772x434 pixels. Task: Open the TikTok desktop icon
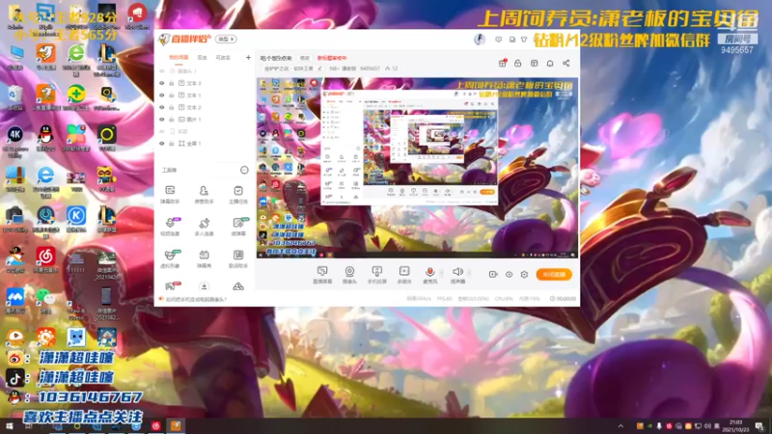[14, 378]
